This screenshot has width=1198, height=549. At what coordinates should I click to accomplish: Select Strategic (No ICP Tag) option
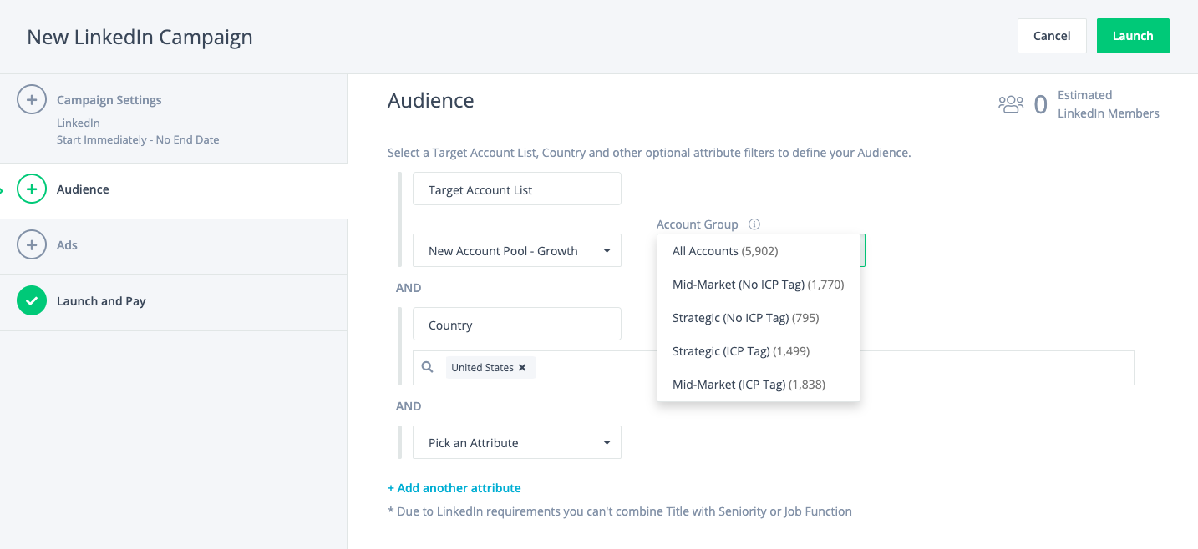pos(759,318)
